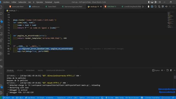Kill terminal with trash icon
Viewport: 176px width, 99px height.
171,70
